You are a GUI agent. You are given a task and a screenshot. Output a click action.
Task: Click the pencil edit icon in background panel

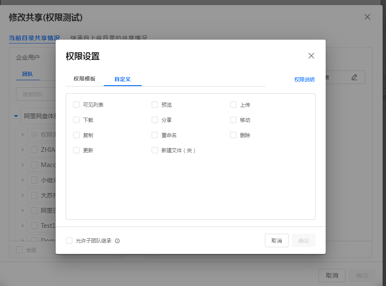coord(354,77)
